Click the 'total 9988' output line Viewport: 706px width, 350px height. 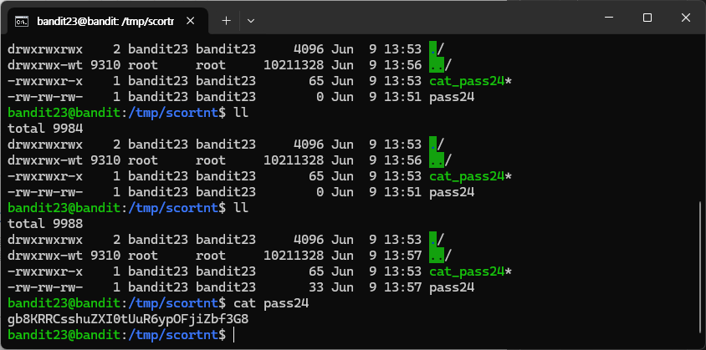[x=45, y=224]
